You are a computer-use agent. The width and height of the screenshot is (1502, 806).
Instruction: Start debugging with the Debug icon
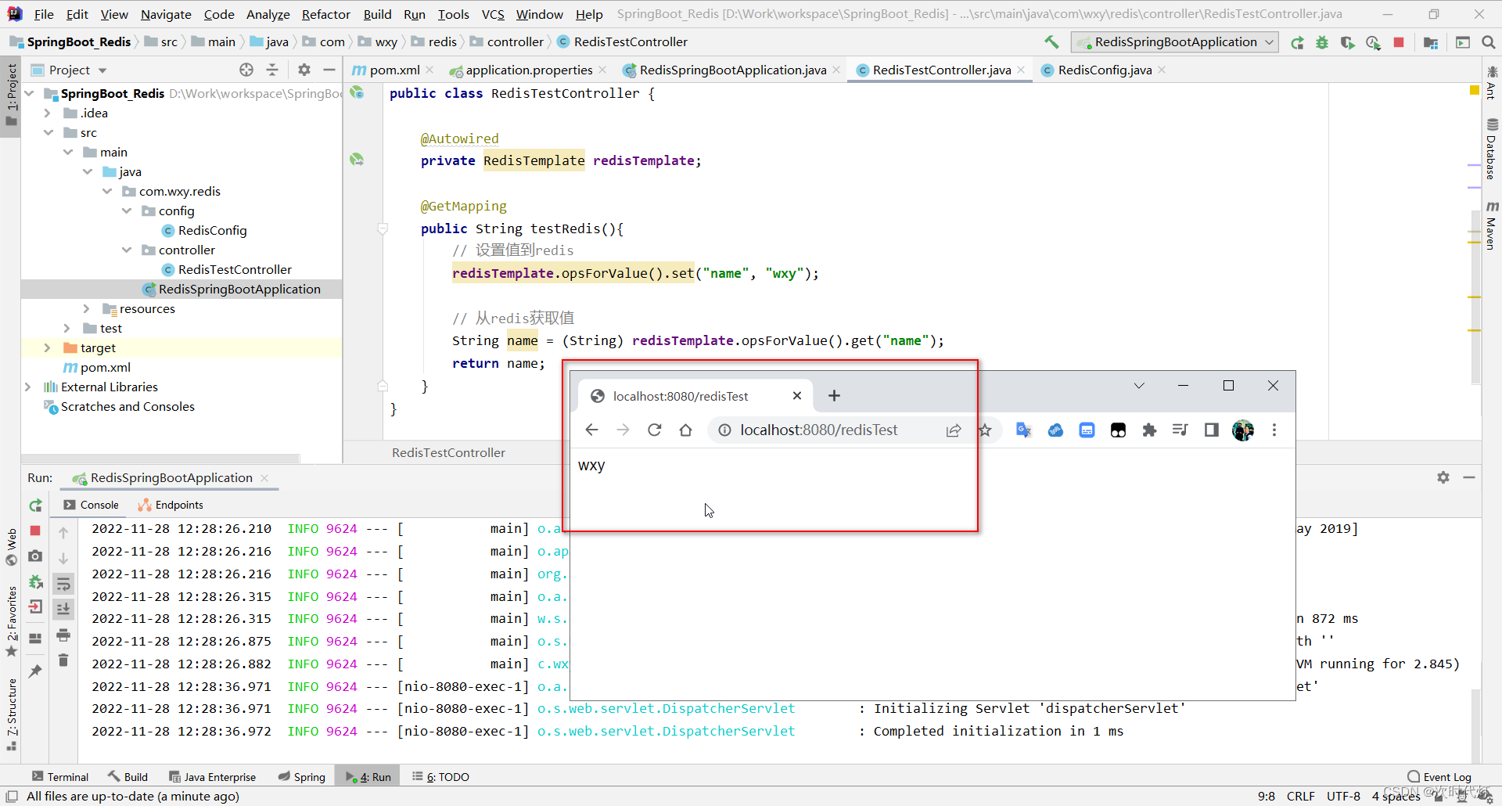point(1322,43)
